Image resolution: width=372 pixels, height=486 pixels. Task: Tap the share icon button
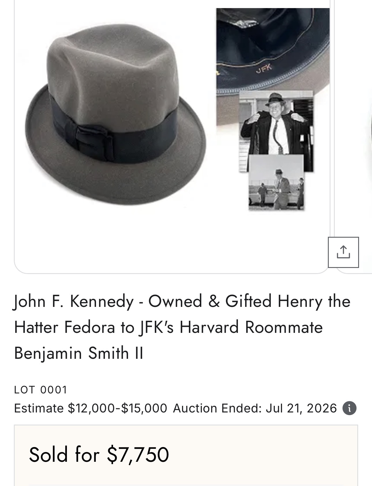(x=343, y=252)
